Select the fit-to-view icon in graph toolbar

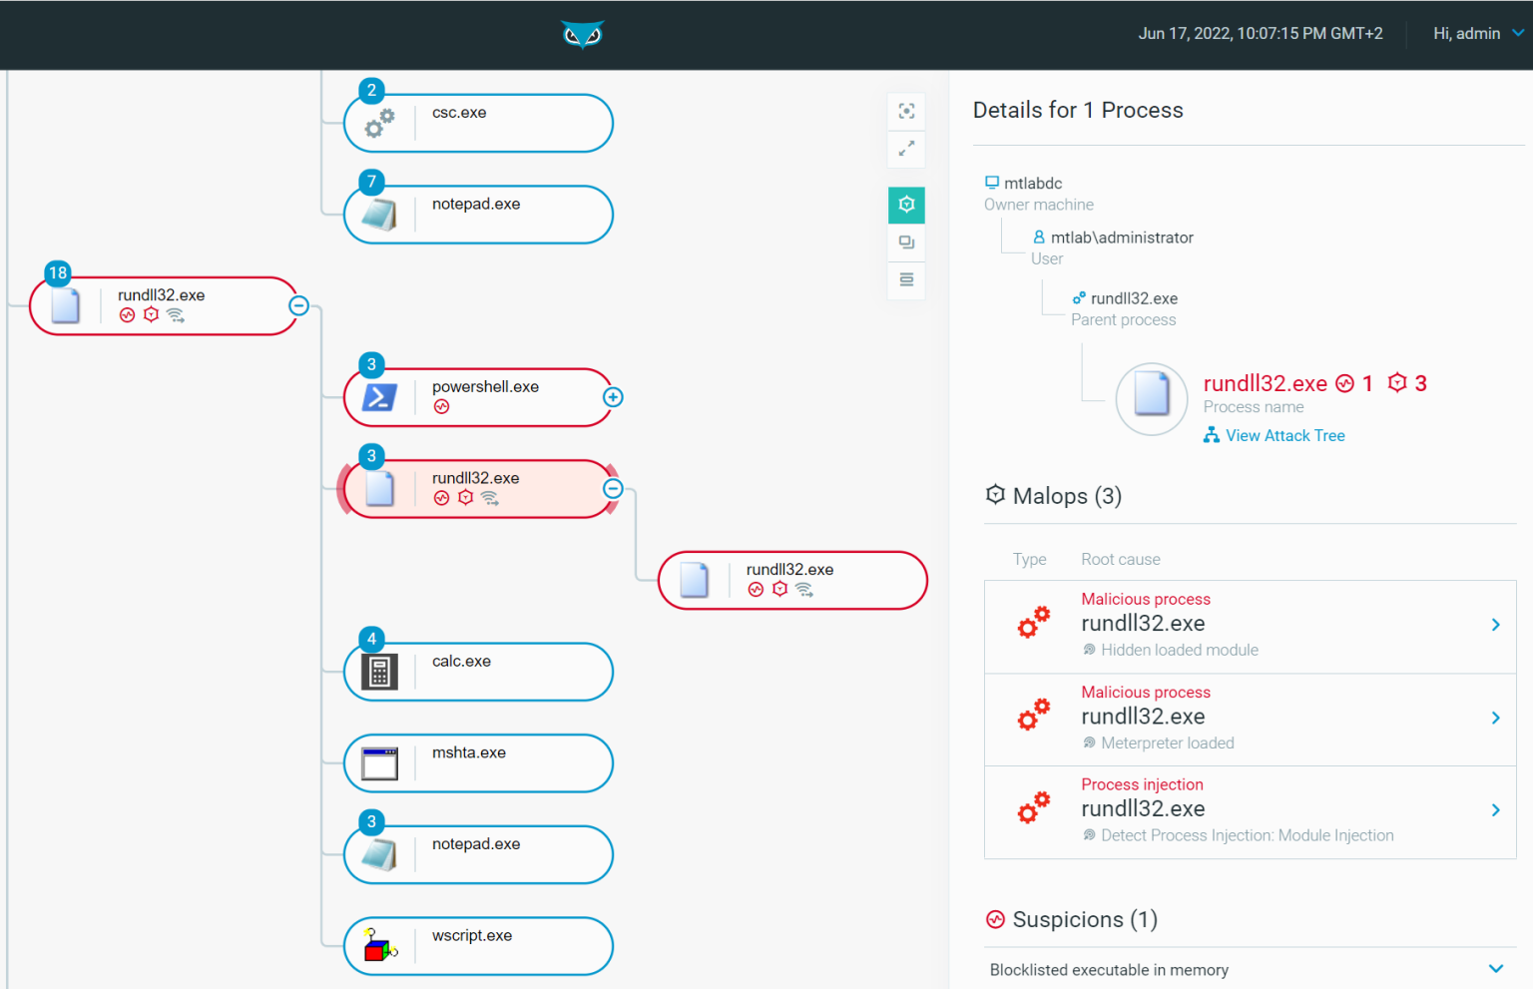905,111
